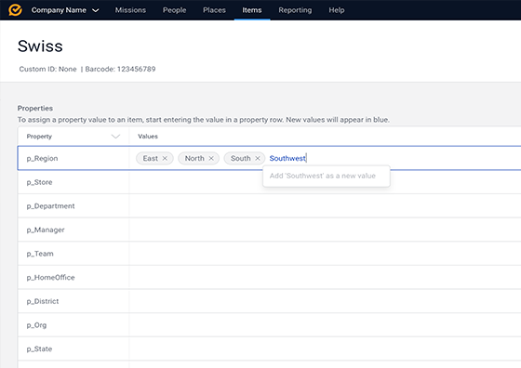The height and width of the screenshot is (368, 521).
Task: Select the p_Department property row
Action: (x=269, y=206)
